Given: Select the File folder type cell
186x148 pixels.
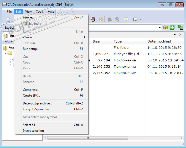Looking at the screenshot, I should pos(122,48).
